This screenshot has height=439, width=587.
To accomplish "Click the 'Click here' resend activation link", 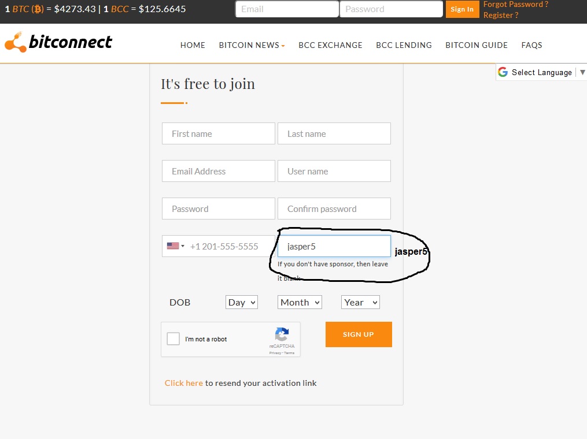I will tap(183, 383).
